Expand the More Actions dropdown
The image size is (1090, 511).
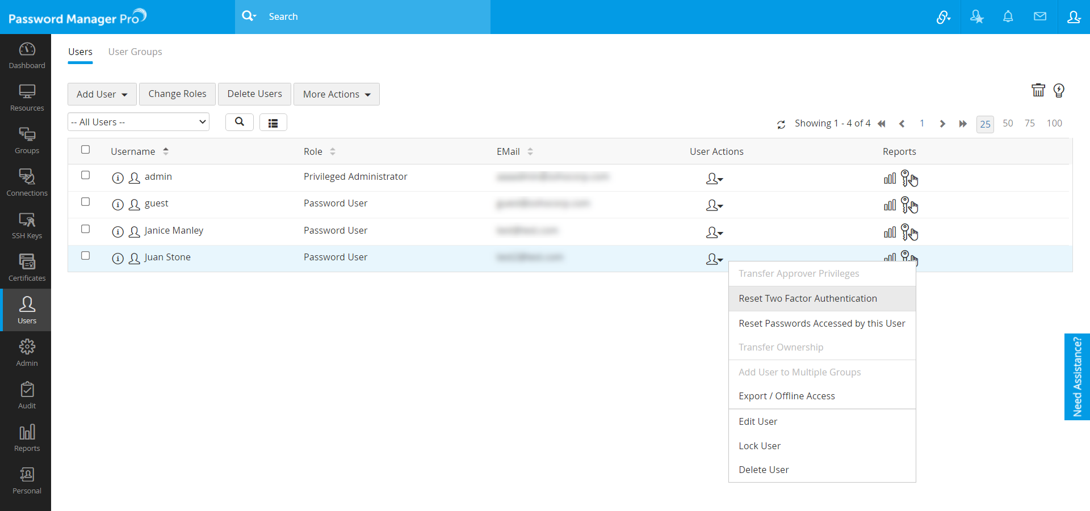(337, 94)
